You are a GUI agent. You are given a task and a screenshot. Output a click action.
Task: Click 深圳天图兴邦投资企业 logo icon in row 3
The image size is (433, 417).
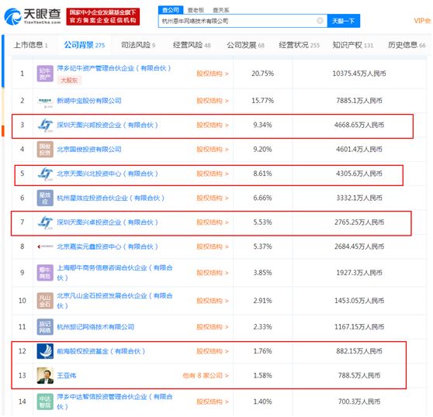point(45,126)
